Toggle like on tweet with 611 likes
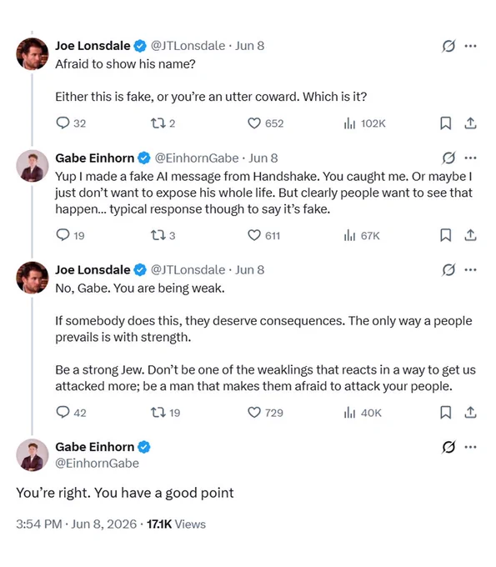Screen dimensions: 496x567 254,235
